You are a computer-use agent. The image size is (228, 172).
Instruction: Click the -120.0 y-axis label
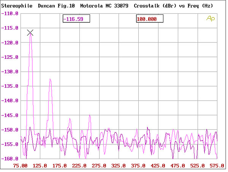point(10,43)
